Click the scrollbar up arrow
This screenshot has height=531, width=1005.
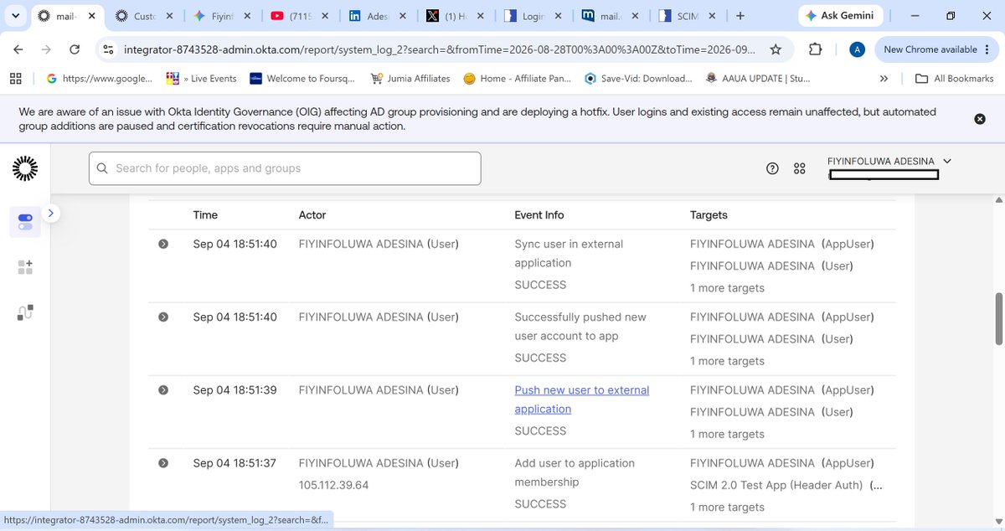tap(998, 199)
